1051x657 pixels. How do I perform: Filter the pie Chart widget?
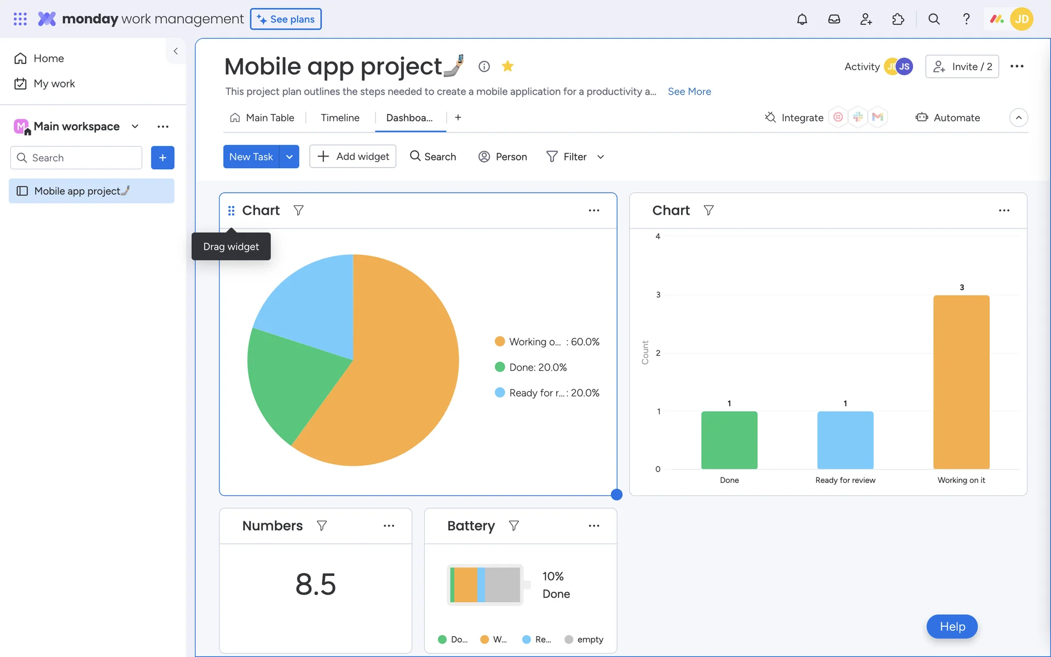point(298,210)
